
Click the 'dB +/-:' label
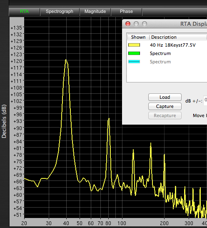[194, 101]
